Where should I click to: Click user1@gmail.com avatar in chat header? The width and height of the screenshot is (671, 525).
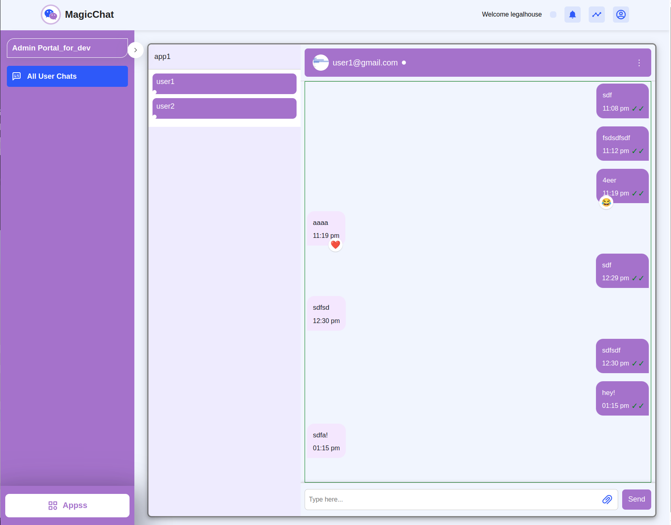pos(321,63)
